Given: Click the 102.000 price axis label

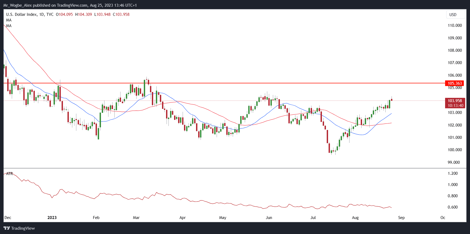Looking at the screenshot, I should (x=455, y=125).
